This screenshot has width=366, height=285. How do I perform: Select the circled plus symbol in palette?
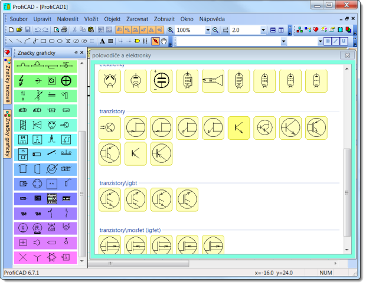coord(66,81)
